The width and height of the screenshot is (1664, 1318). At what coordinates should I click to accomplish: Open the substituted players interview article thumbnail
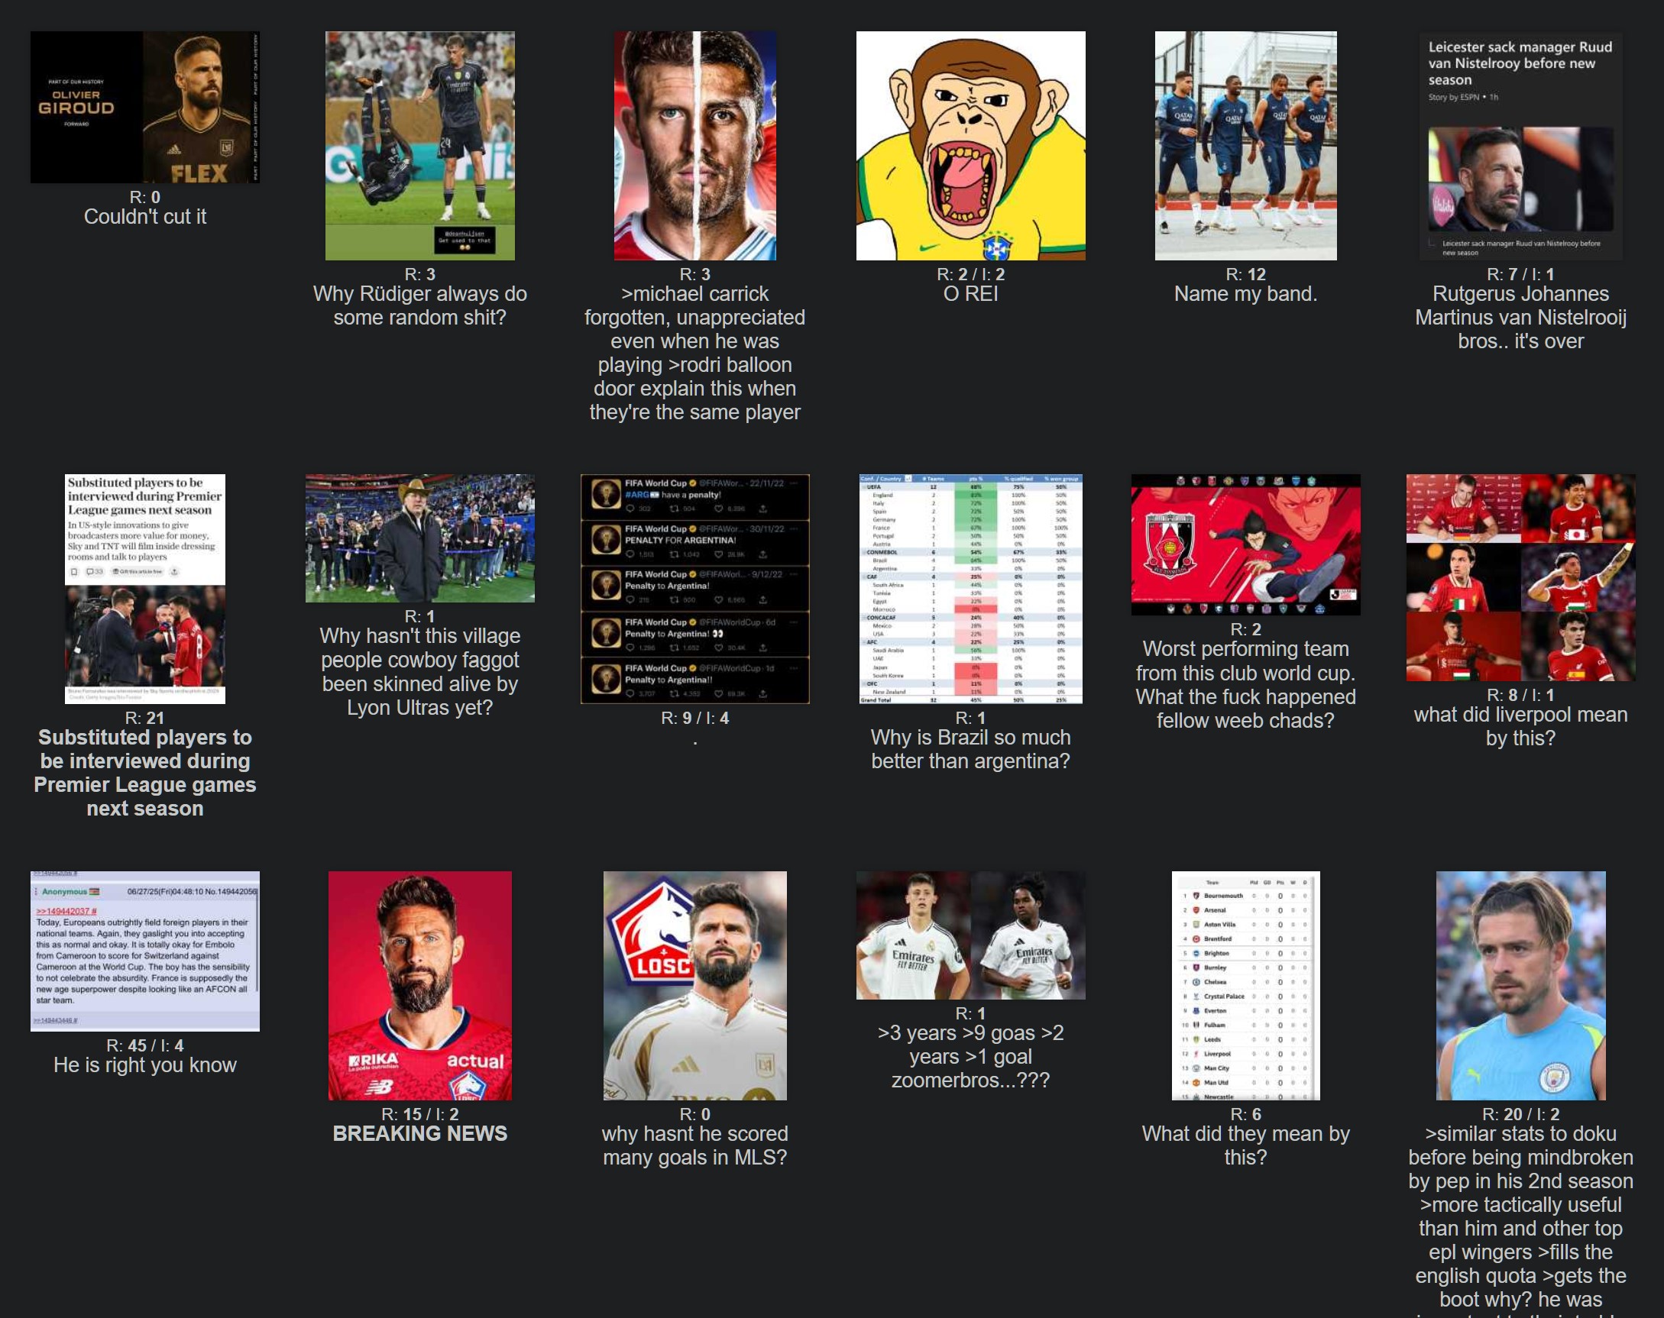point(145,589)
